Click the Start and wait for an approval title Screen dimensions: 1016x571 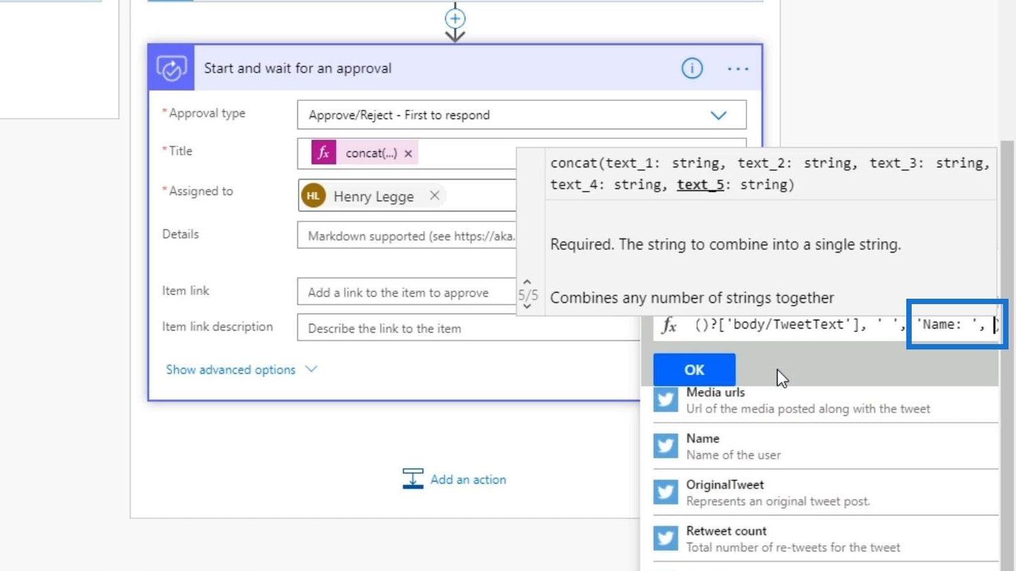[297, 68]
